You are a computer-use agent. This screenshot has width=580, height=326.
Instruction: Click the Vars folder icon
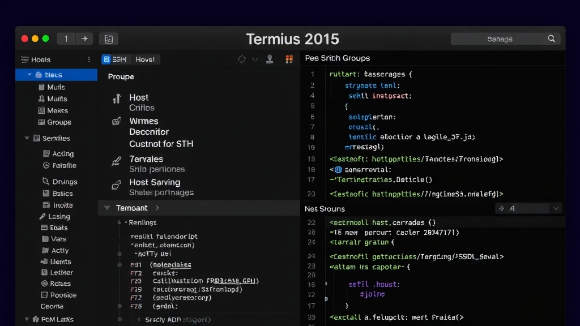(45, 239)
